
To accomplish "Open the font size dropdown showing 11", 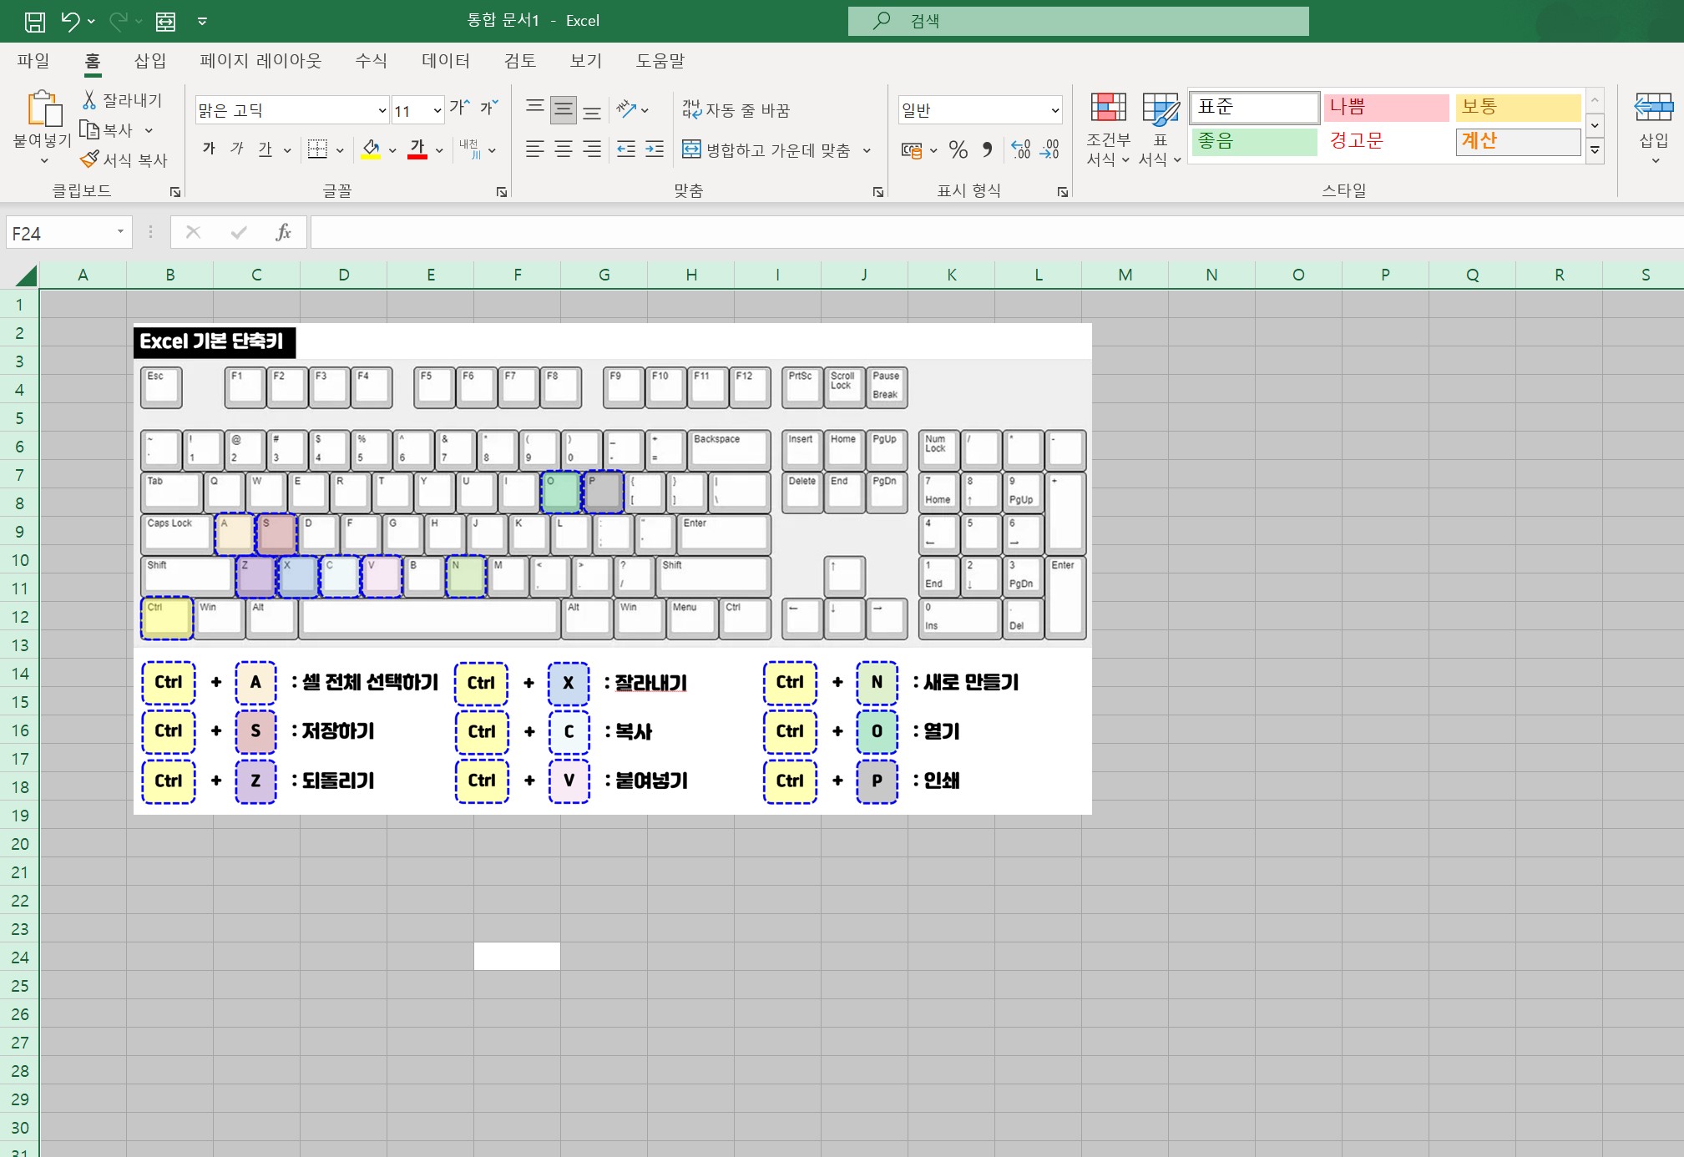I will tap(437, 110).
